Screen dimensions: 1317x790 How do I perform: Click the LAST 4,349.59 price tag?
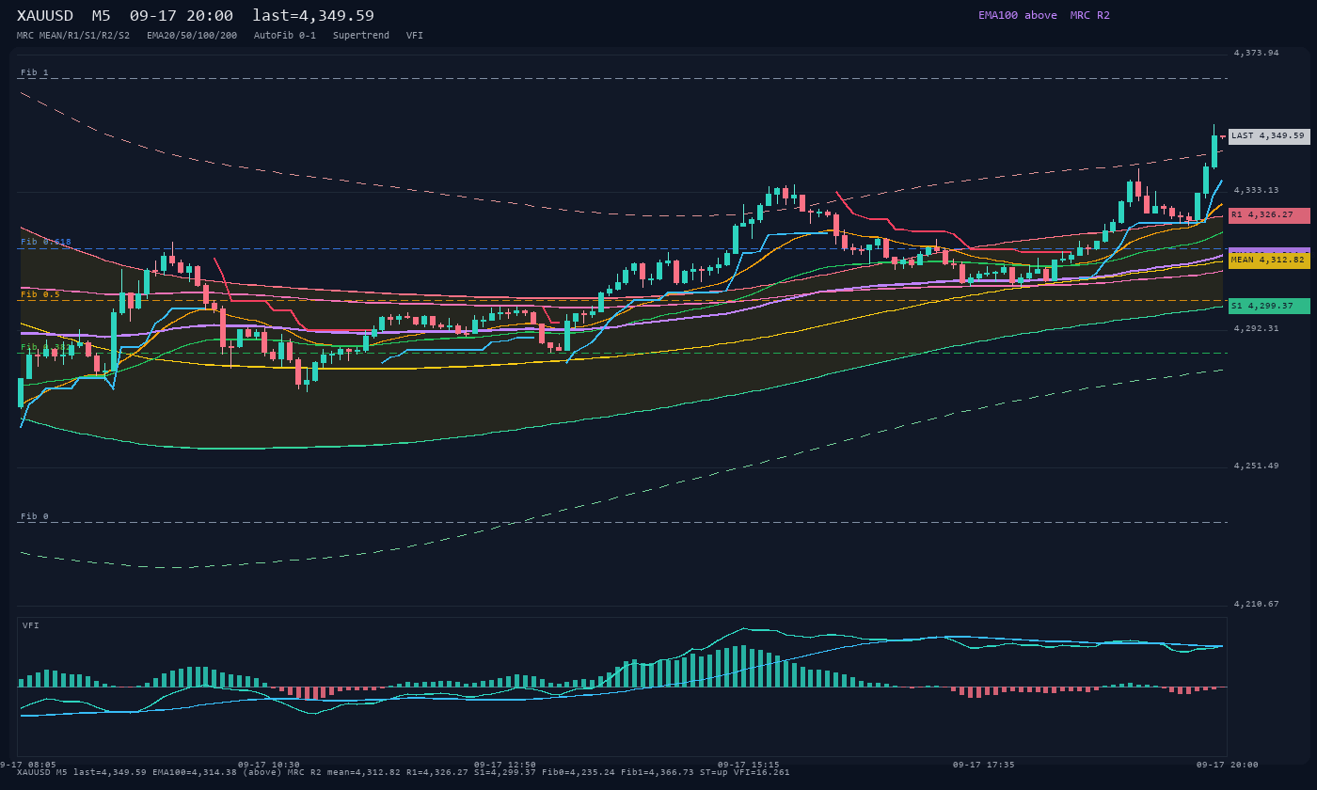[x=1269, y=135]
